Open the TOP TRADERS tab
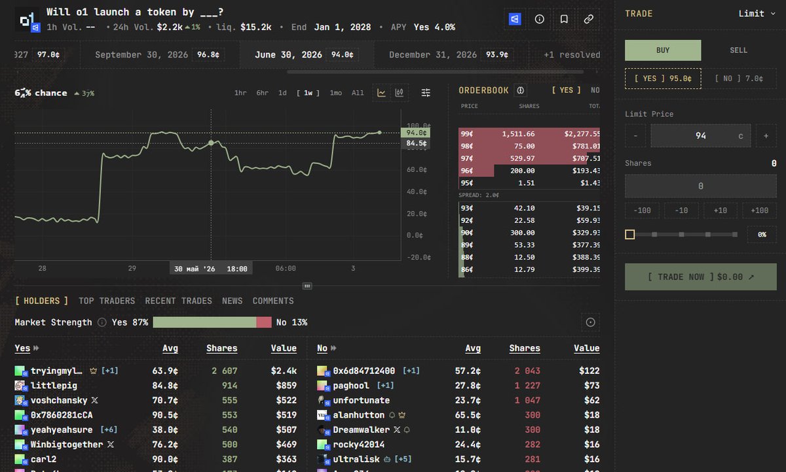 (107, 301)
